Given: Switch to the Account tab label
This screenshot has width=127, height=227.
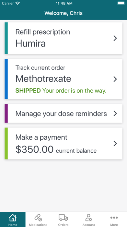Looking at the screenshot, I should pos(88,225).
